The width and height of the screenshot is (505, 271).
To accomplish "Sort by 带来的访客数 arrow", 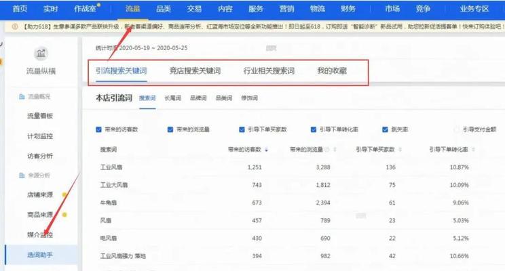I will pos(266,150).
